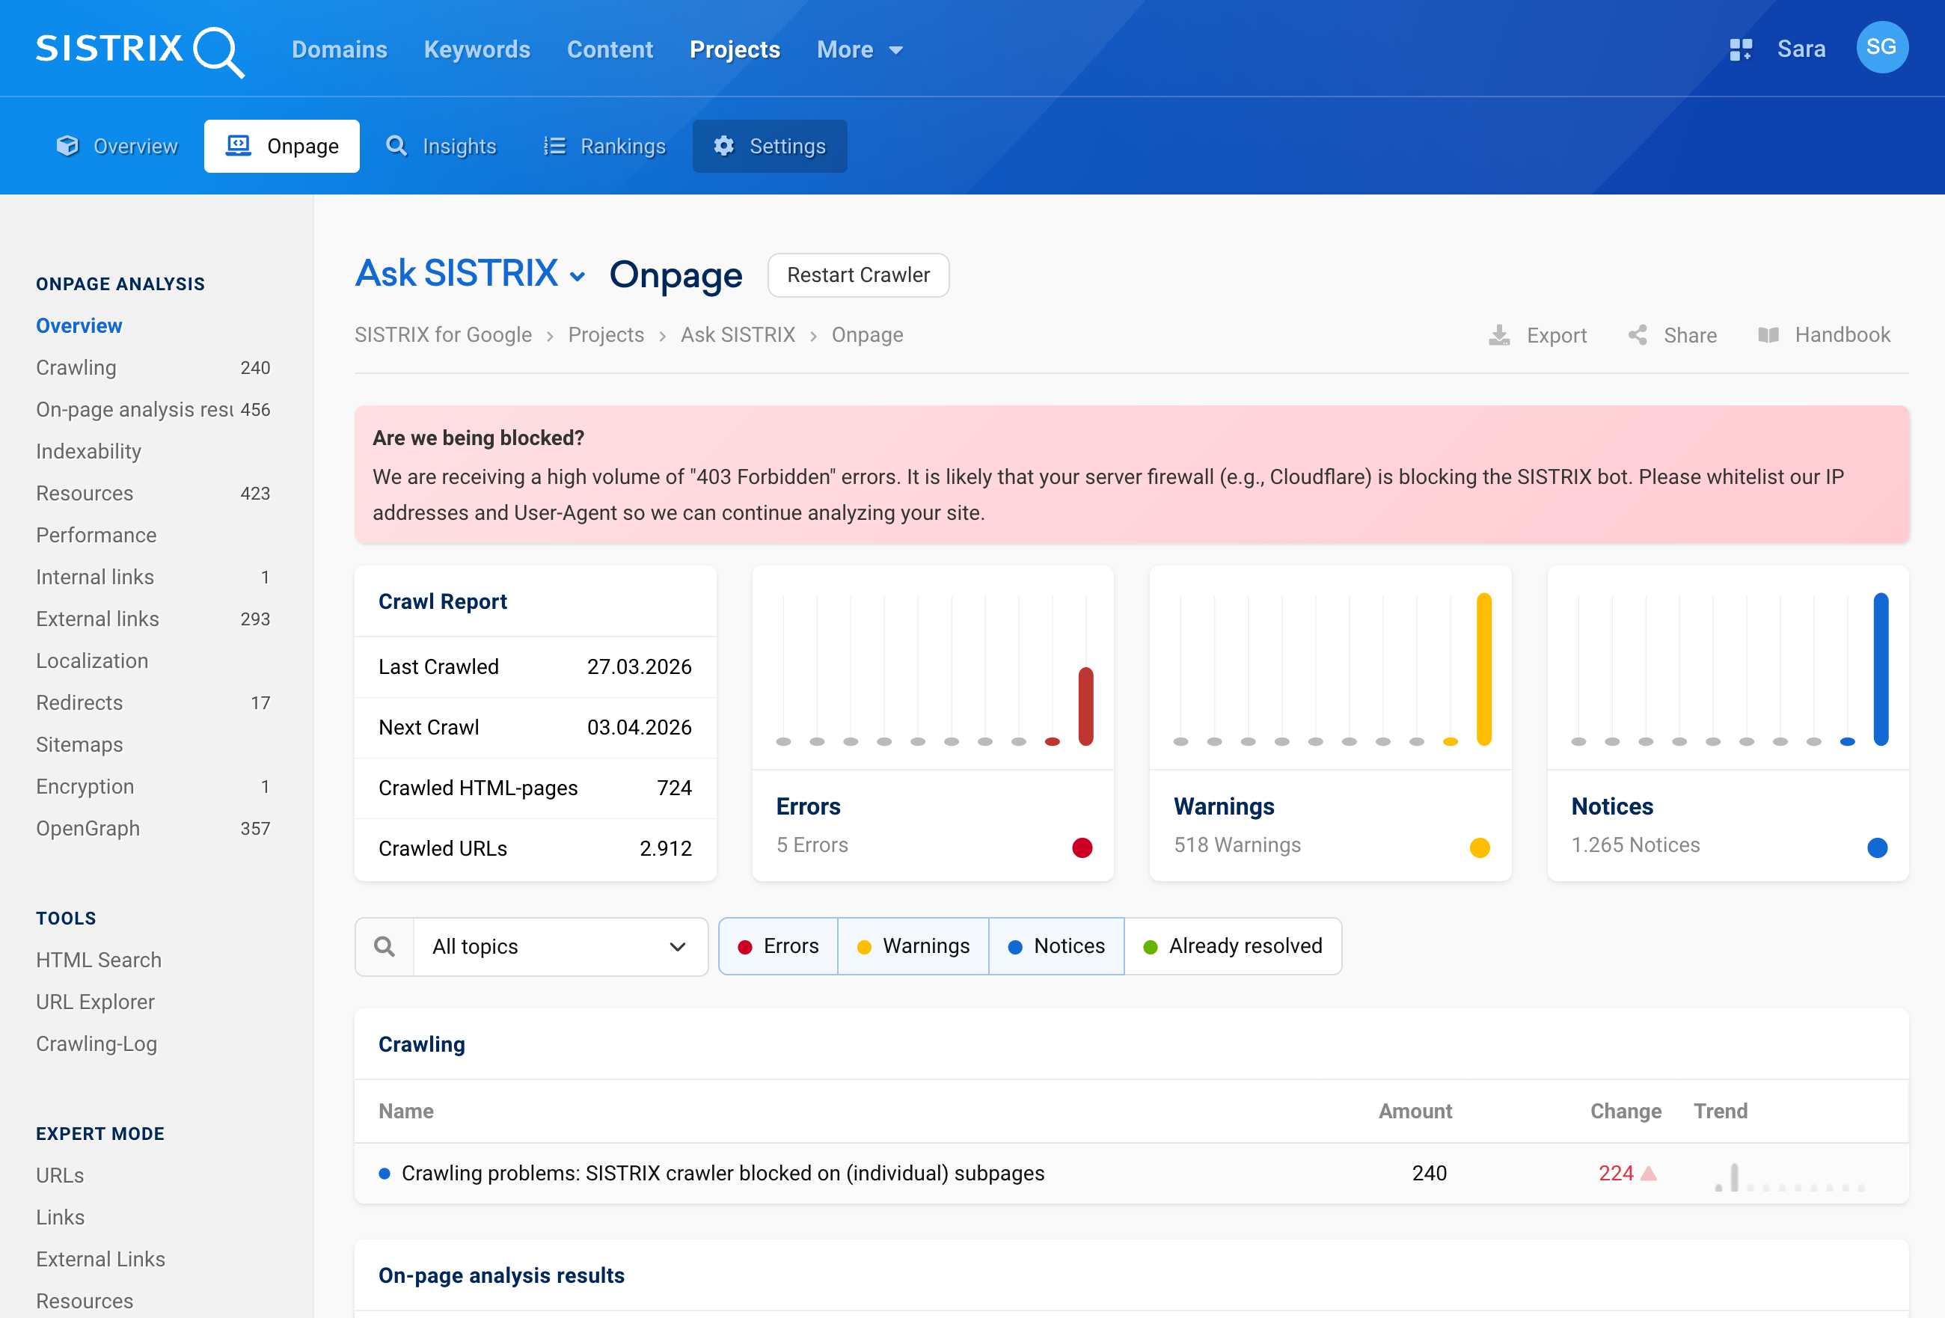Open Rankings via the list icon

[554, 146]
